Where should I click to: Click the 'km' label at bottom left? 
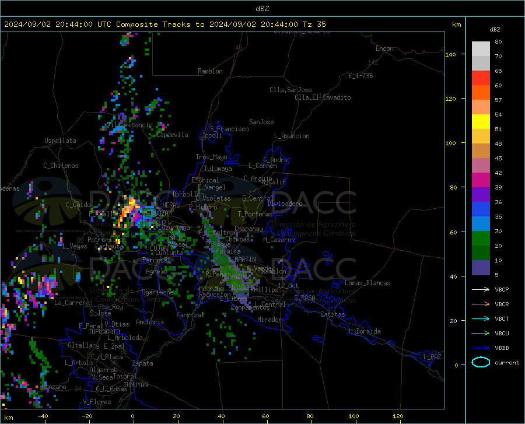(8, 418)
